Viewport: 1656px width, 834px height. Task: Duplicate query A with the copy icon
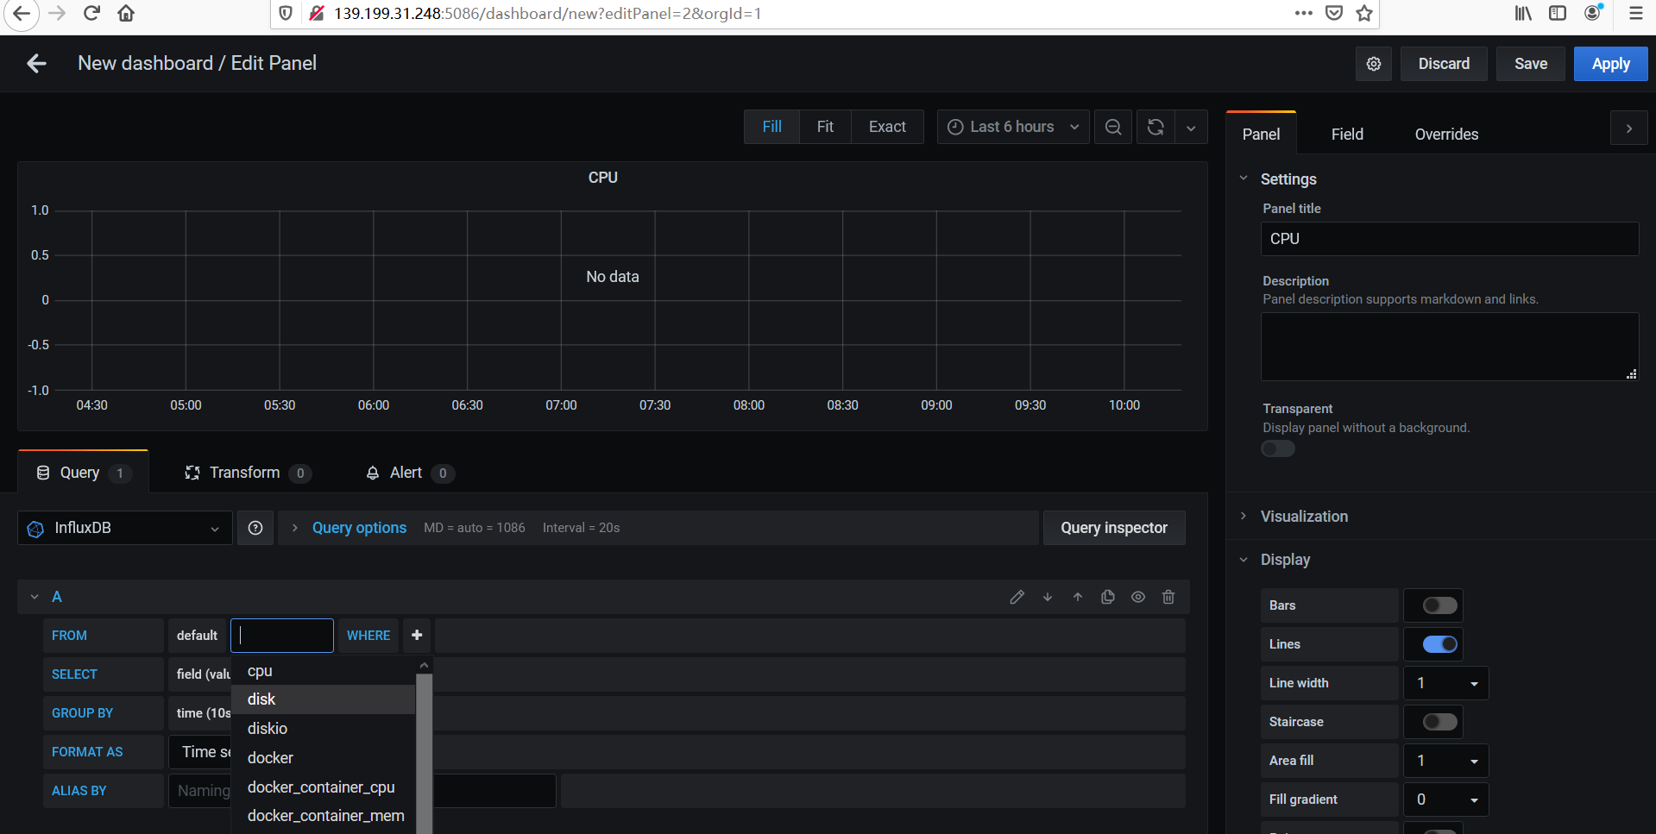point(1108,596)
